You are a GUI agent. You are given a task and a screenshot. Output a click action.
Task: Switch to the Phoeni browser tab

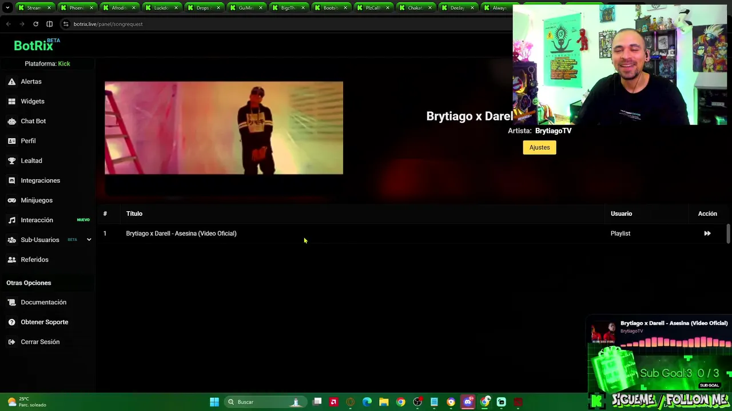(77, 8)
